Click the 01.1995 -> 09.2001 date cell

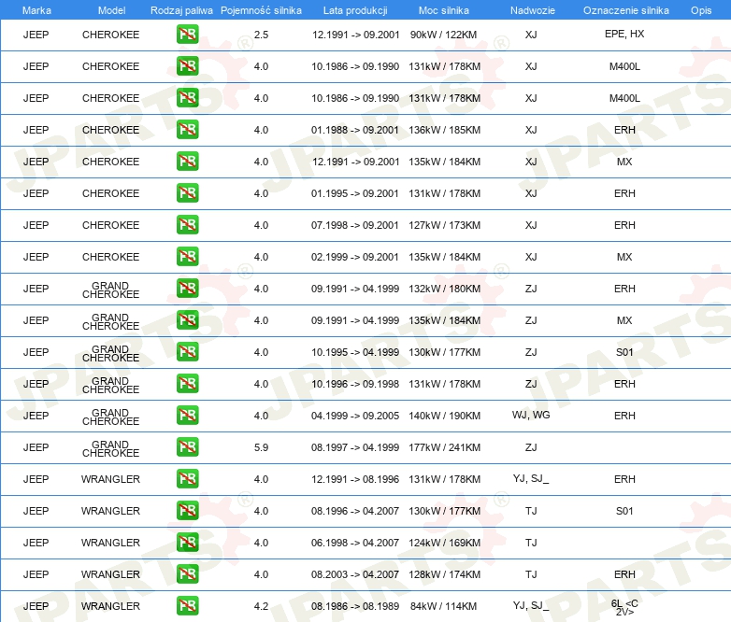click(x=355, y=193)
